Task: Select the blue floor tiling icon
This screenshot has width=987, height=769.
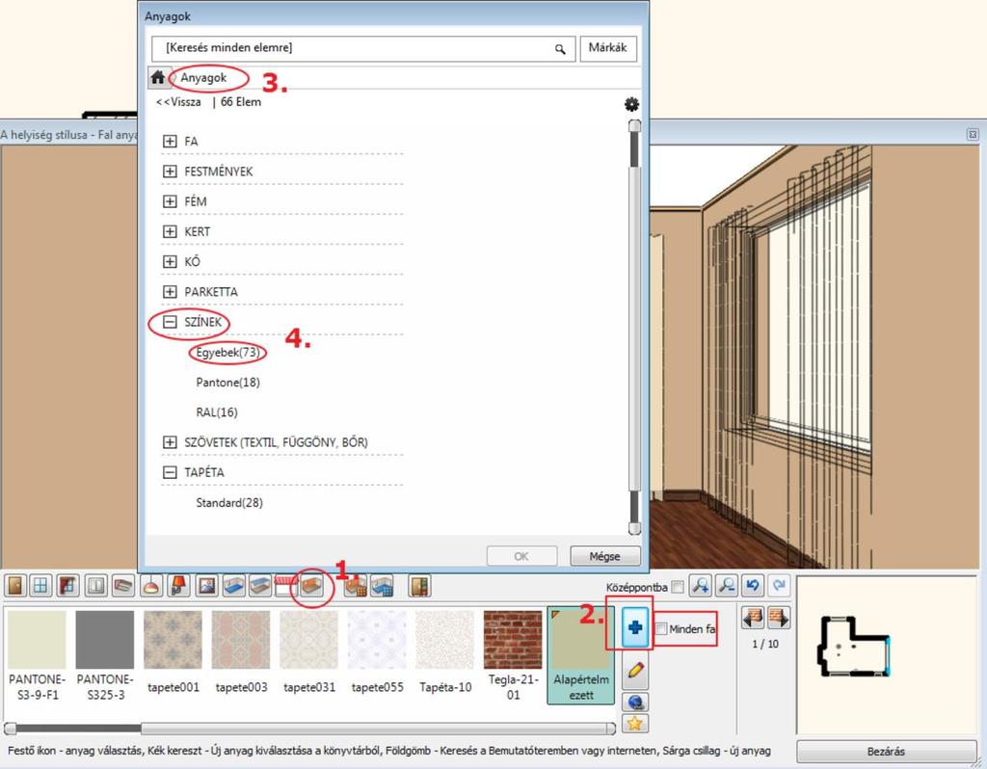Action: pyautogui.click(x=382, y=586)
